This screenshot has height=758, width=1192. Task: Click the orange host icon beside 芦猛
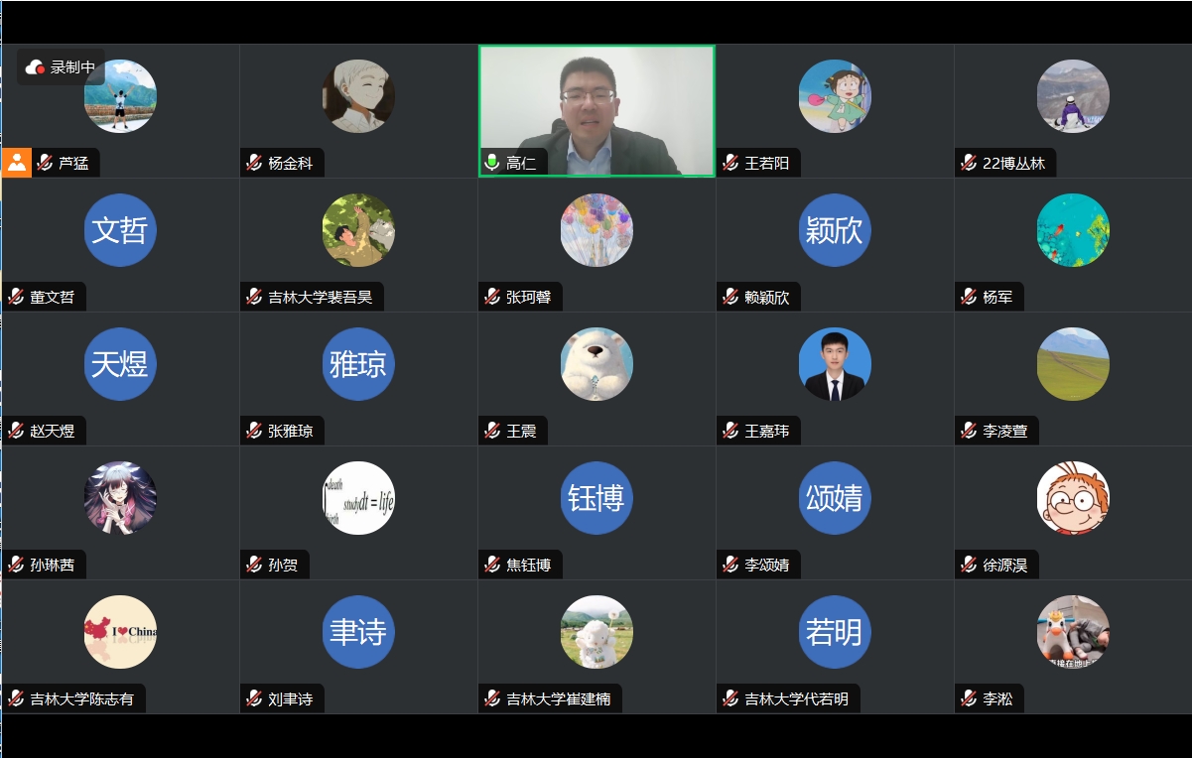click(17, 163)
